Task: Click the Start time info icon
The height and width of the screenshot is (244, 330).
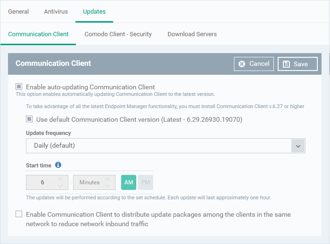Action: click(x=58, y=165)
